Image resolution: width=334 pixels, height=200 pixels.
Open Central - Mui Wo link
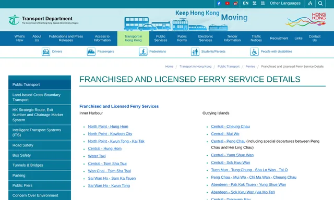[x=225, y=134]
